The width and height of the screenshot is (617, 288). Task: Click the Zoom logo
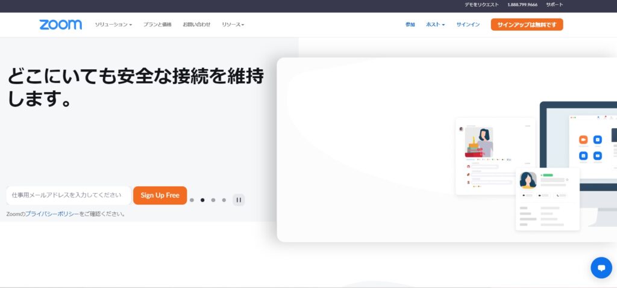click(60, 25)
